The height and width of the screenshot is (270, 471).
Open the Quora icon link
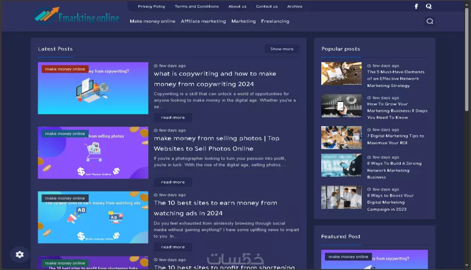429,6
